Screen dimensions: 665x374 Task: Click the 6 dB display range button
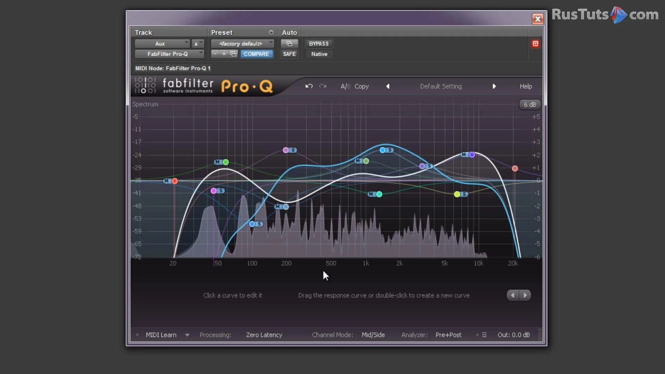coord(530,105)
